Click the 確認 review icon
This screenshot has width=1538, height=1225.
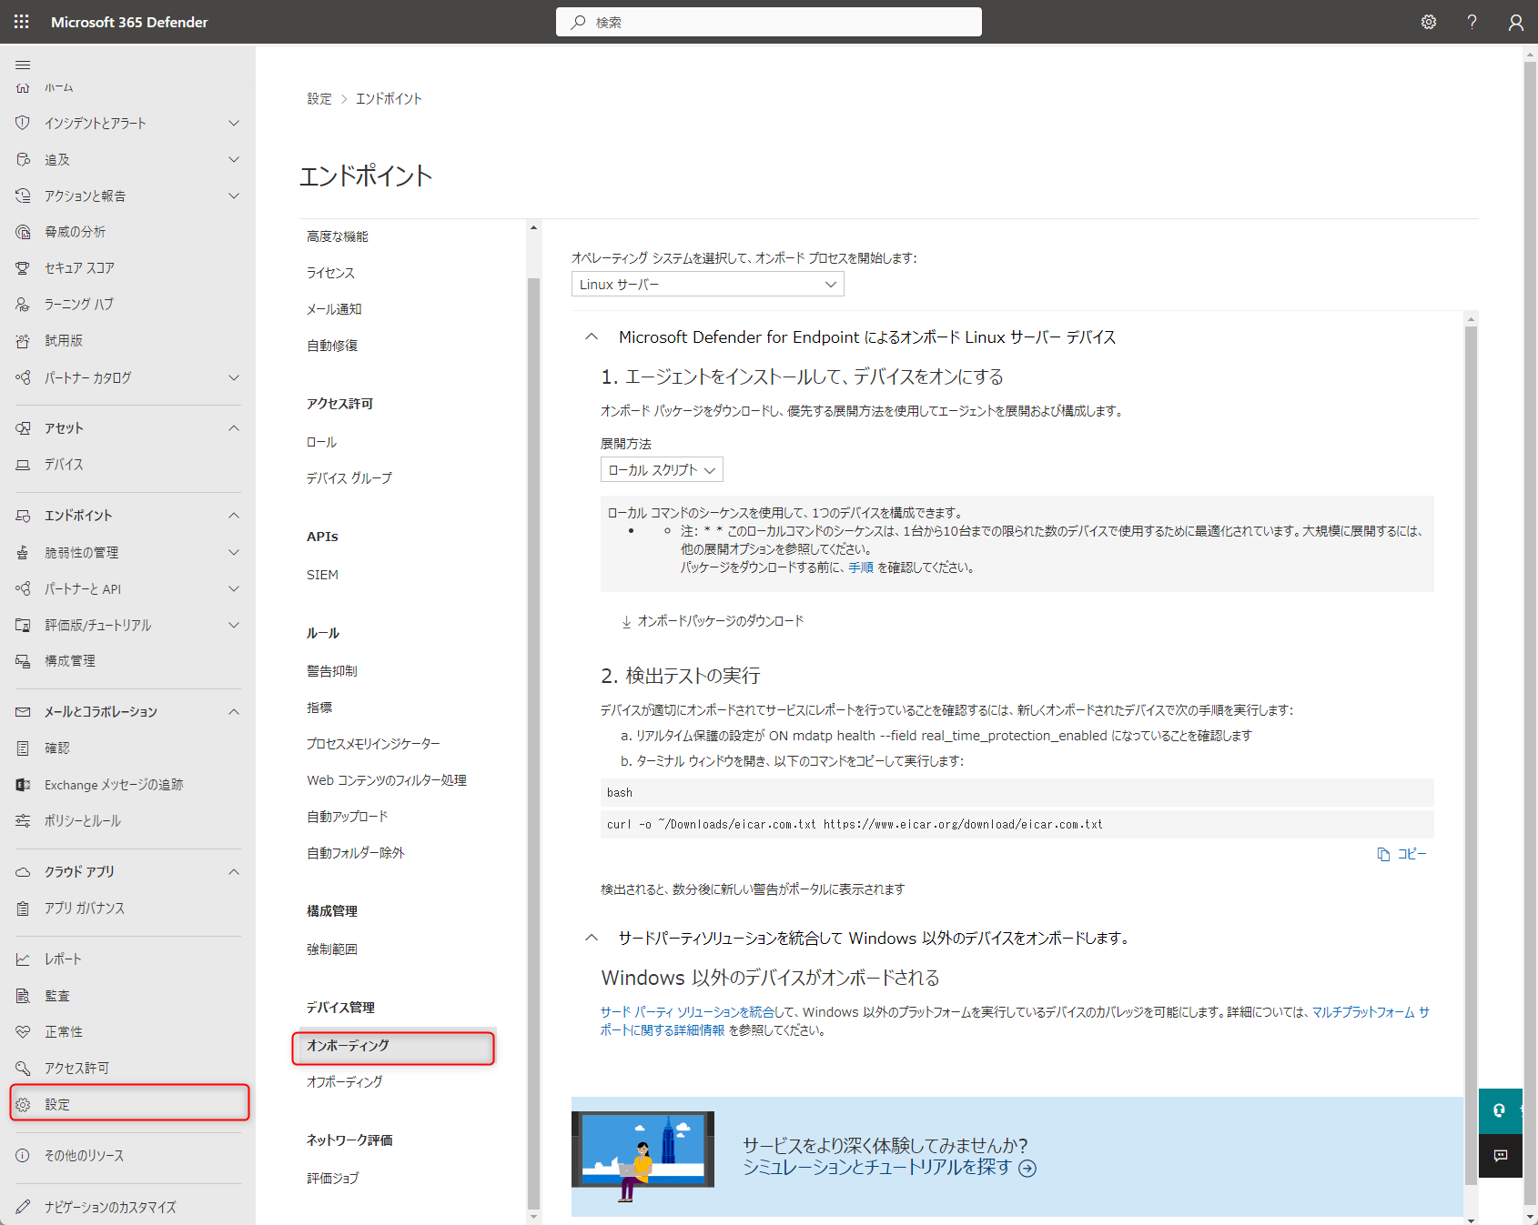23,748
